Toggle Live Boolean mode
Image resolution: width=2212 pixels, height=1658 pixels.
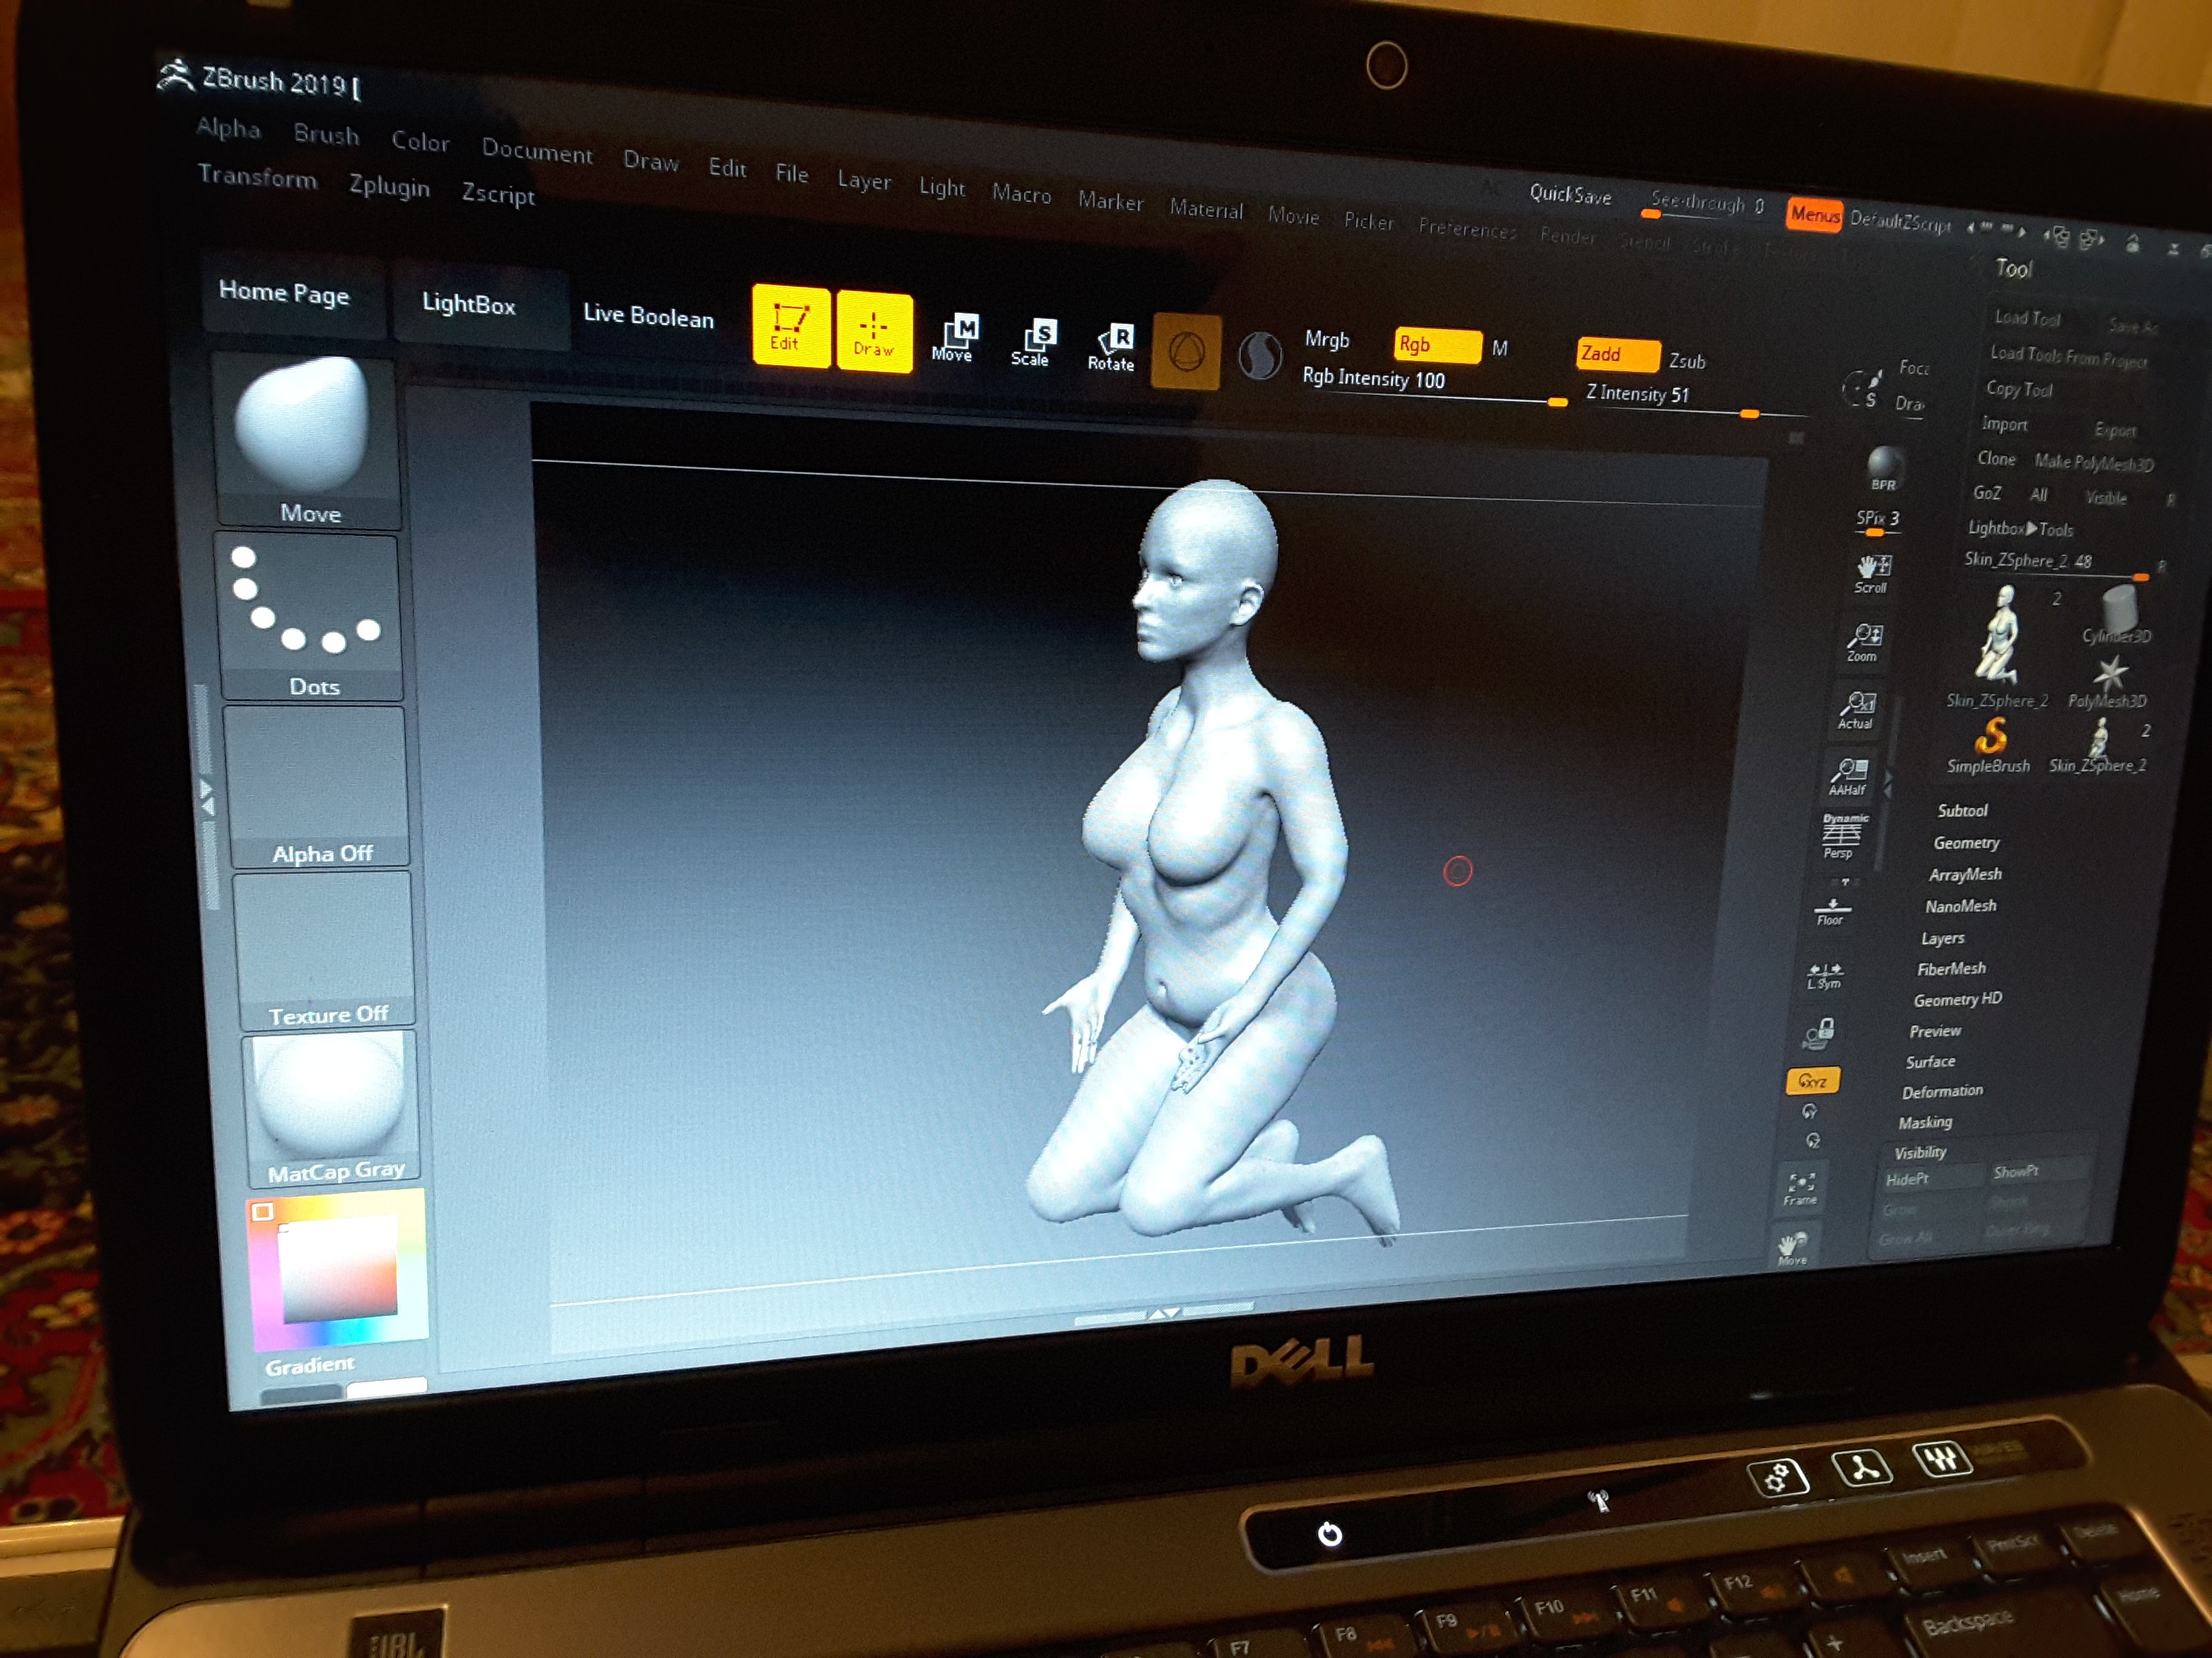(648, 317)
